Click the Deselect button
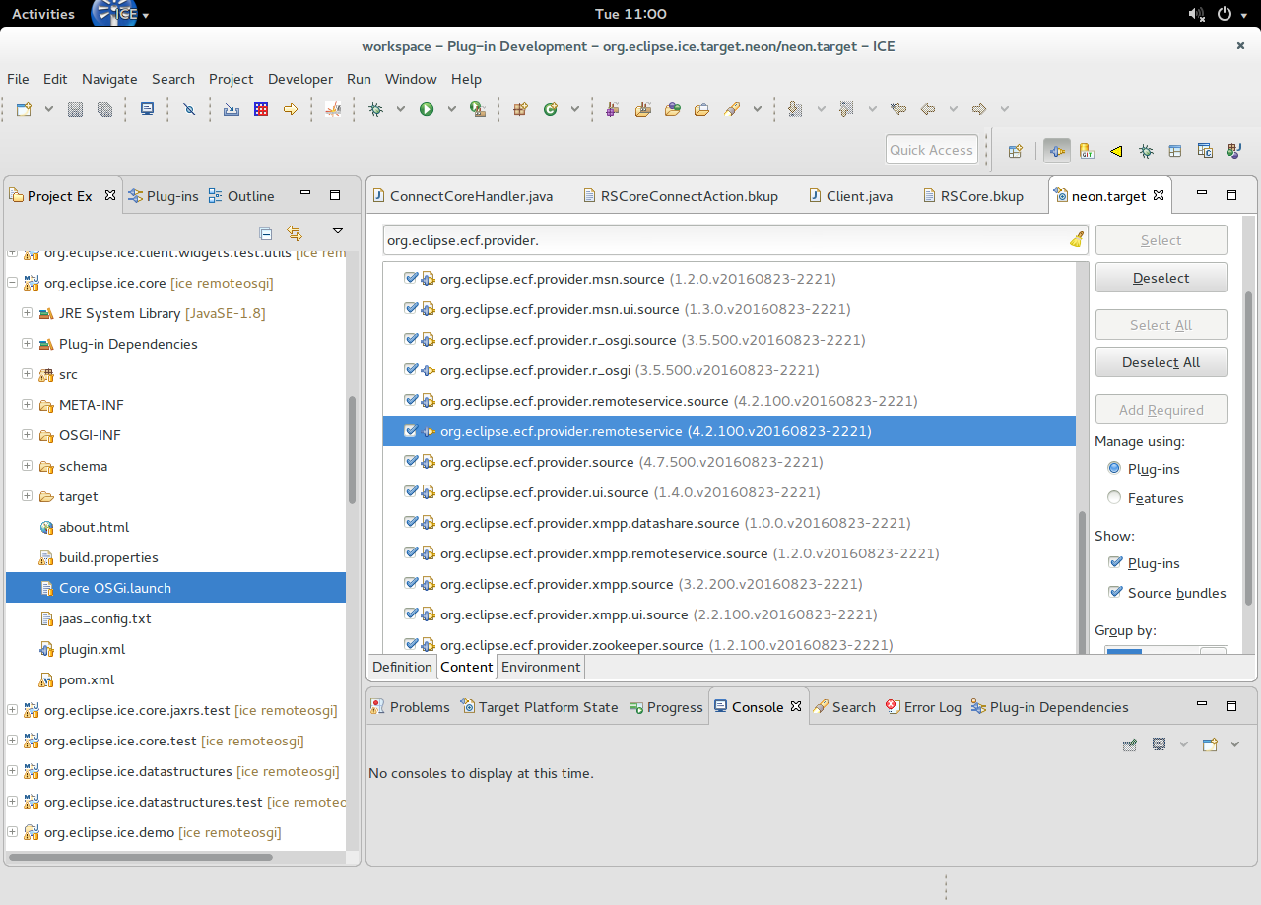The image size is (1261, 905). (x=1161, y=278)
